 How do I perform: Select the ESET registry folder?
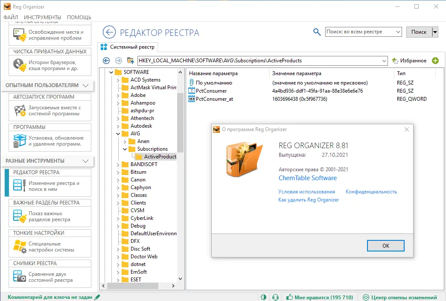point(136,280)
